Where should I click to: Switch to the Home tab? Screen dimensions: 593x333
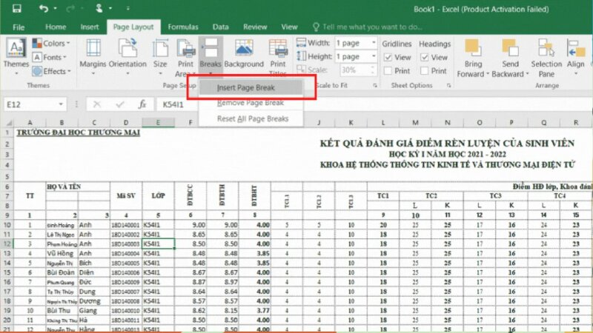click(56, 27)
